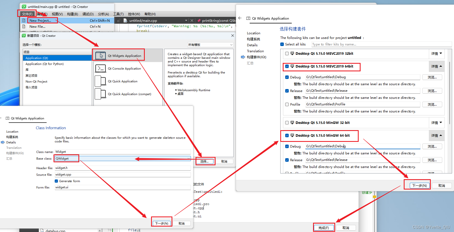
Task: Click the Header file field widget.h
Action: pyautogui.click(x=123, y=168)
